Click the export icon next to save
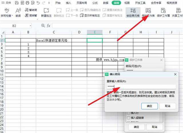This screenshot has height=133, width=183. click(x=22, y=3)
